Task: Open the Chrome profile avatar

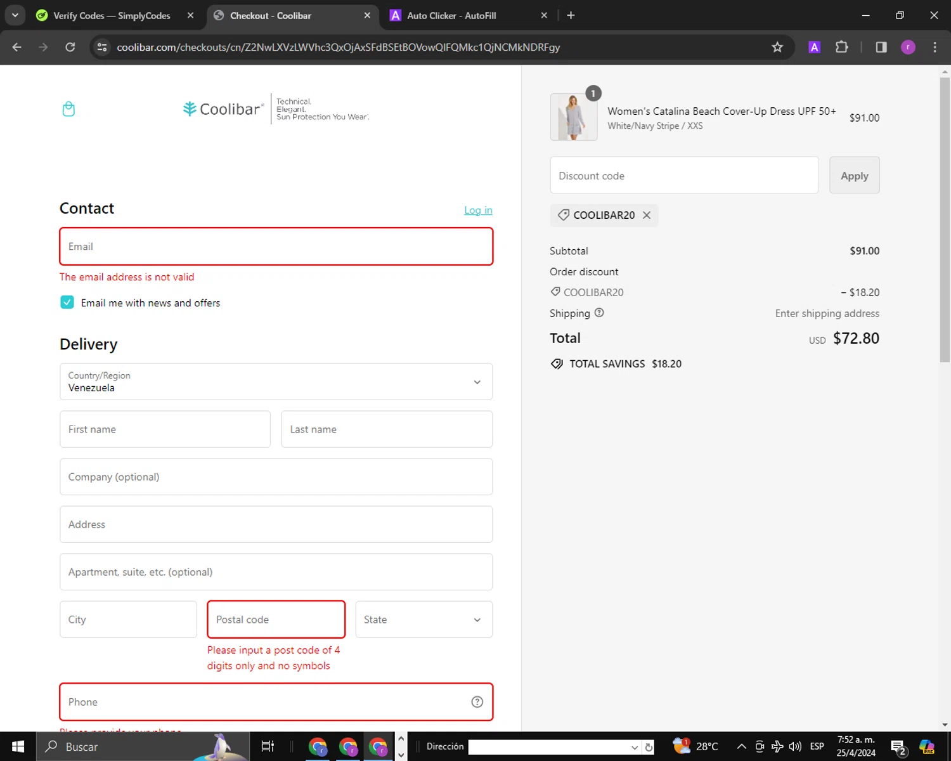Action: click(x=908, y=47)
